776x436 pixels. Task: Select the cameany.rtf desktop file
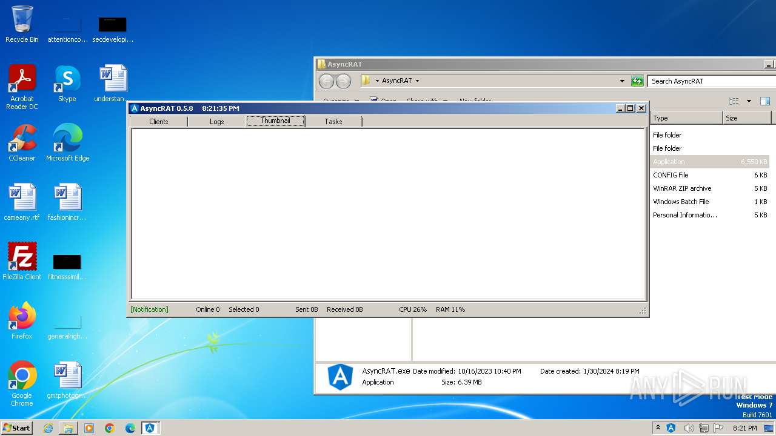point(22,203)
